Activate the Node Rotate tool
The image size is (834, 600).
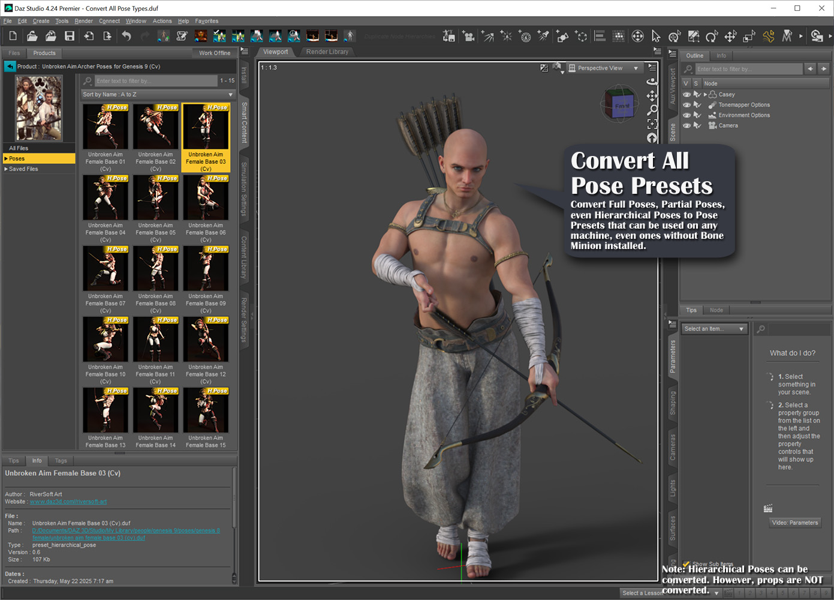click(x=712, y=36)
